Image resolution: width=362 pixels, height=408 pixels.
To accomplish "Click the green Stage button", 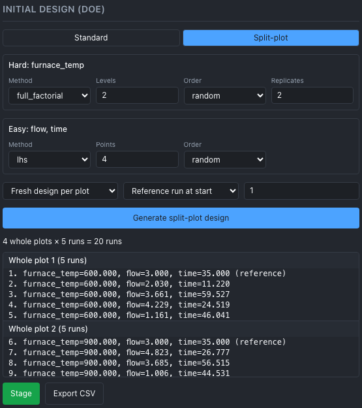I will [22, 394].
